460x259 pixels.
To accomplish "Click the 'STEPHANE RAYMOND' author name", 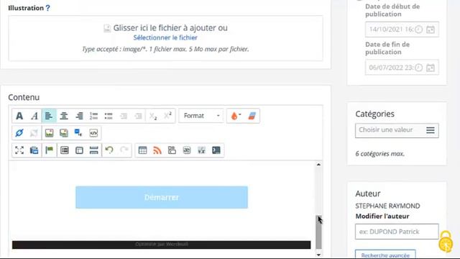I will [x=387, y=206].
